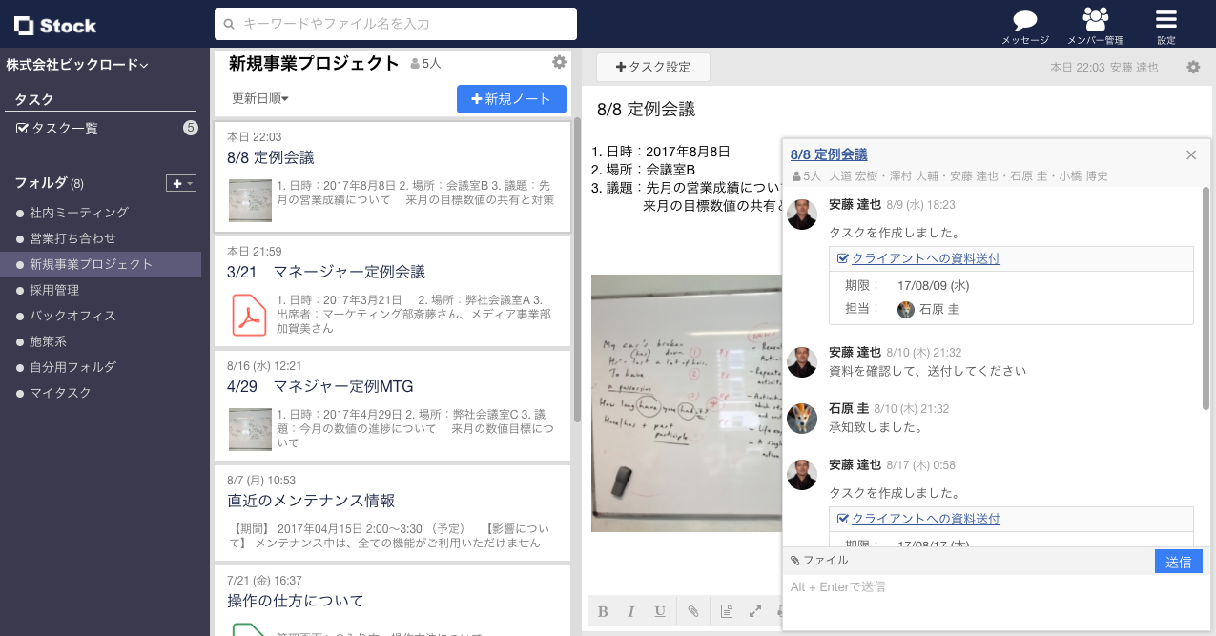Toggle the second クライアントへの資料送付 task checkbox
The image size is (1216, 636).
coord(843,519)
